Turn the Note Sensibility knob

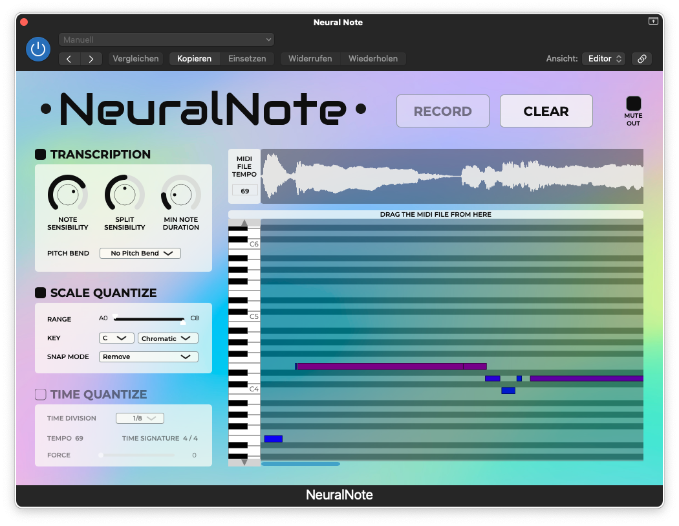[x=67, y=193]
